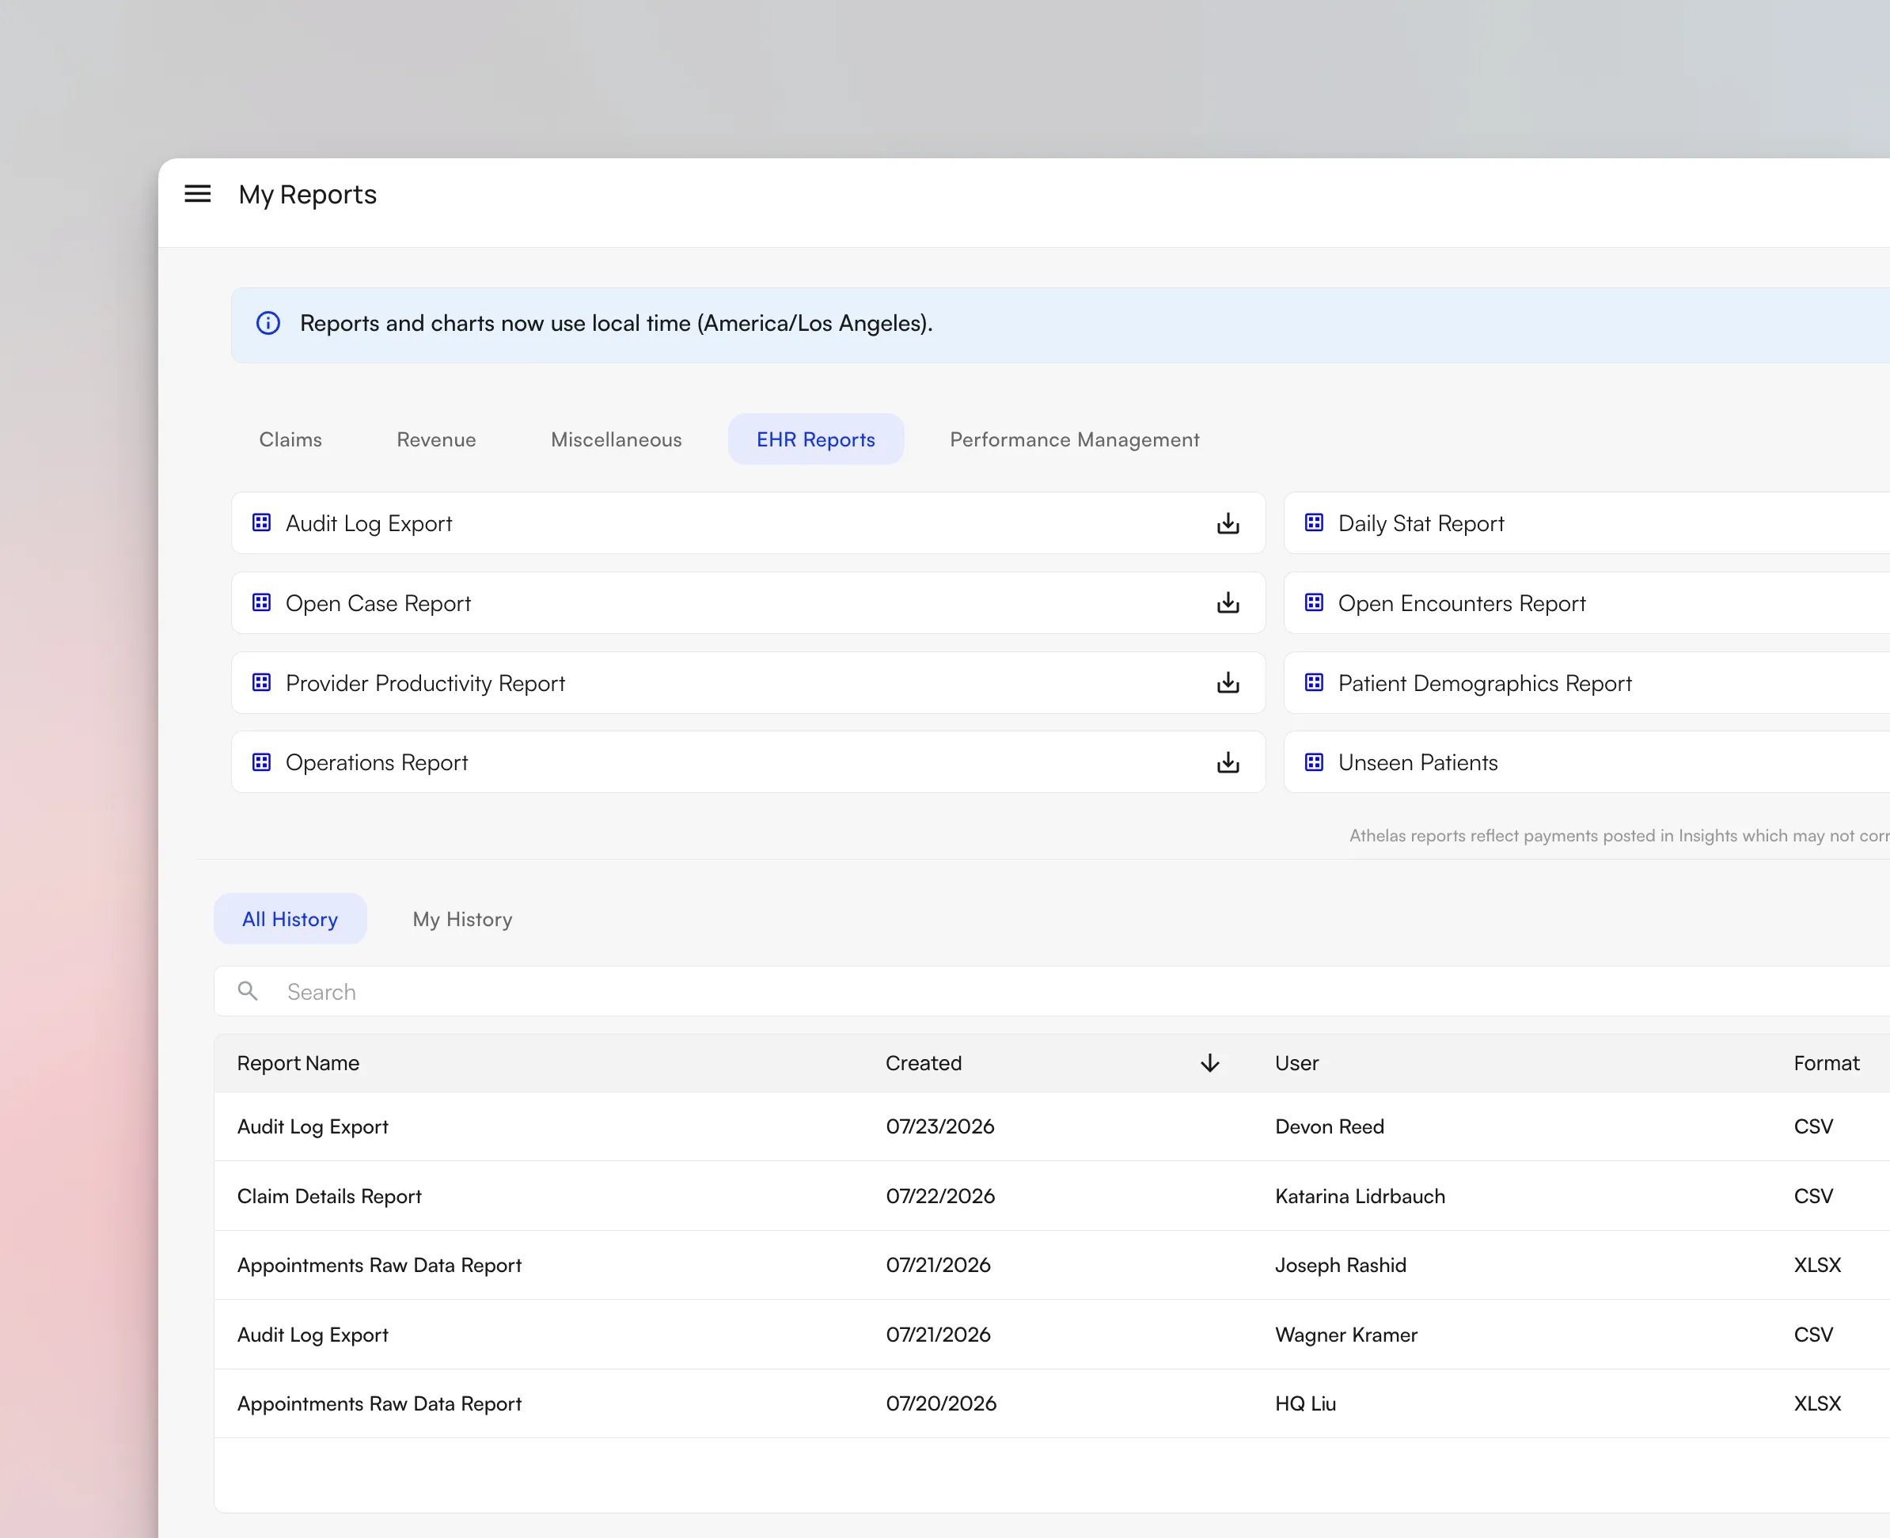Click the grid icon beside Patient Demographics Report
This screenshot has width=1890, height=1538.
pyautogui.click(x=1315, y=682)
